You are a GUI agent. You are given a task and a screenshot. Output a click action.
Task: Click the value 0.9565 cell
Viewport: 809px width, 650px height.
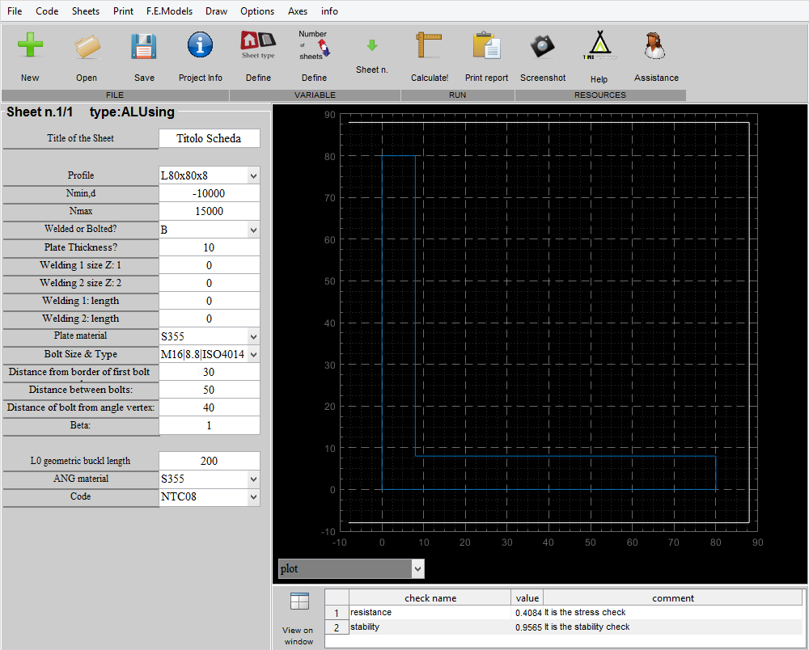click(527, 627)
